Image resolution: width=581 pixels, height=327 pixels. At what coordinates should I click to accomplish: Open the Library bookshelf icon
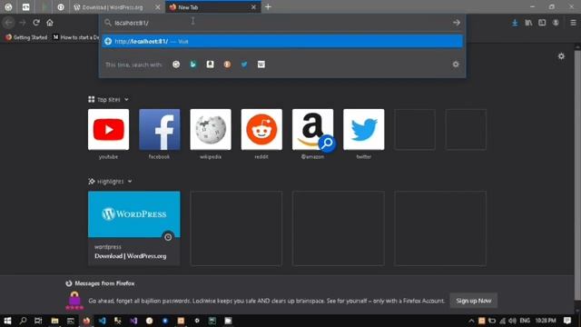528,23
